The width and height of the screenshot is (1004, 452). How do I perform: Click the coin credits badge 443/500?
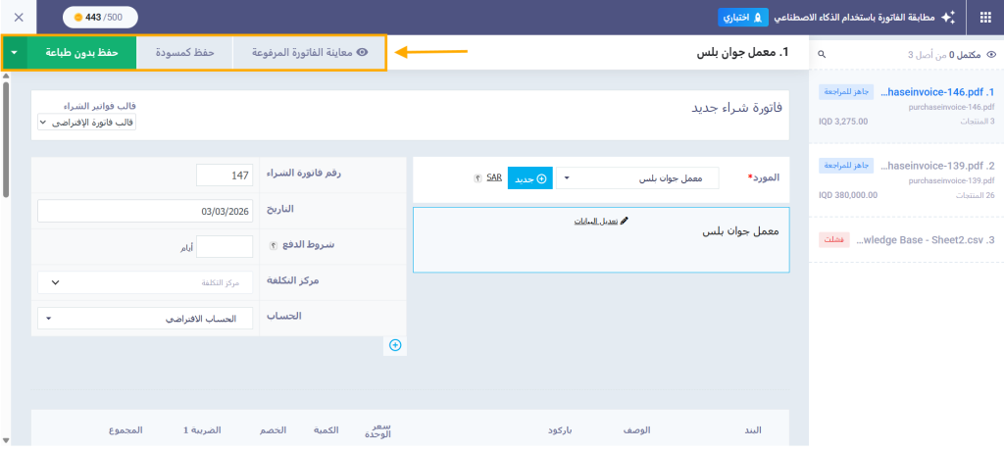100,17
